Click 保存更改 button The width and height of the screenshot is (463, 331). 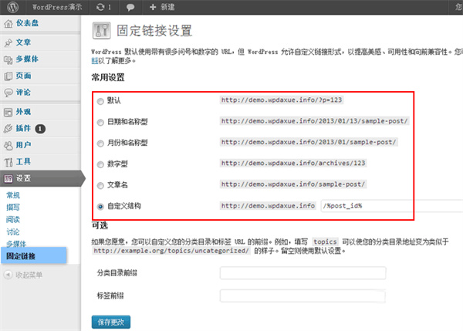pyautogui.click(x=110, y=323)
